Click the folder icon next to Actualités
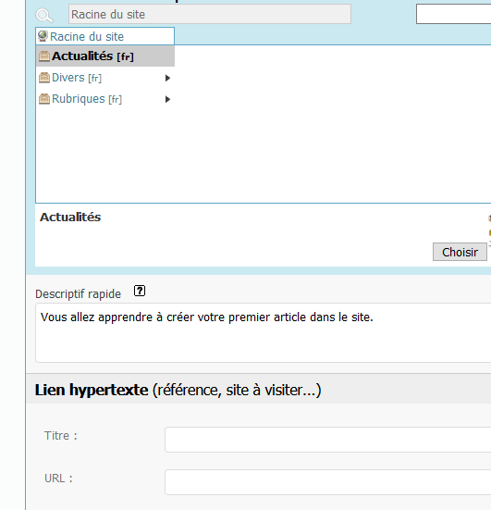 point(44,56)
